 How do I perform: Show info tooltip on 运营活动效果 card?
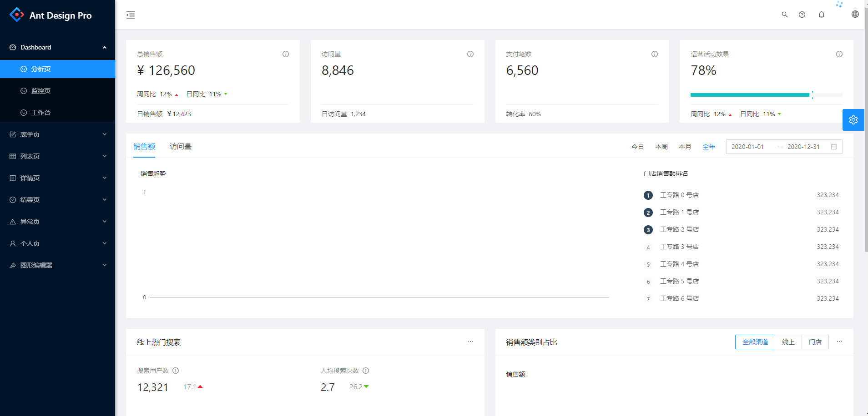[x=839, y=54]
